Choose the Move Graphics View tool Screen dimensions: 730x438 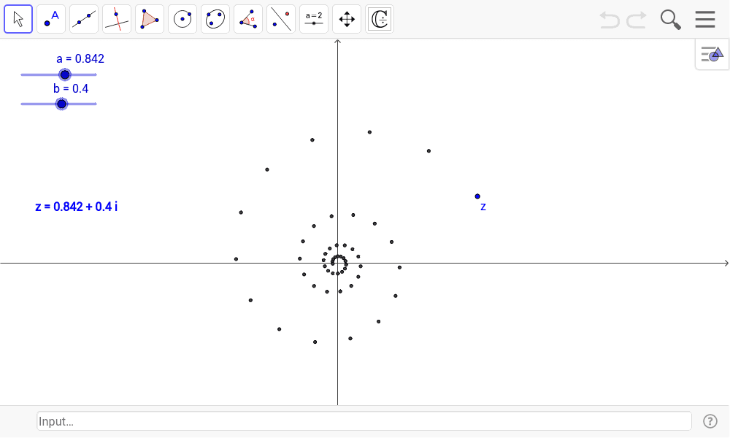click(346, 18)
